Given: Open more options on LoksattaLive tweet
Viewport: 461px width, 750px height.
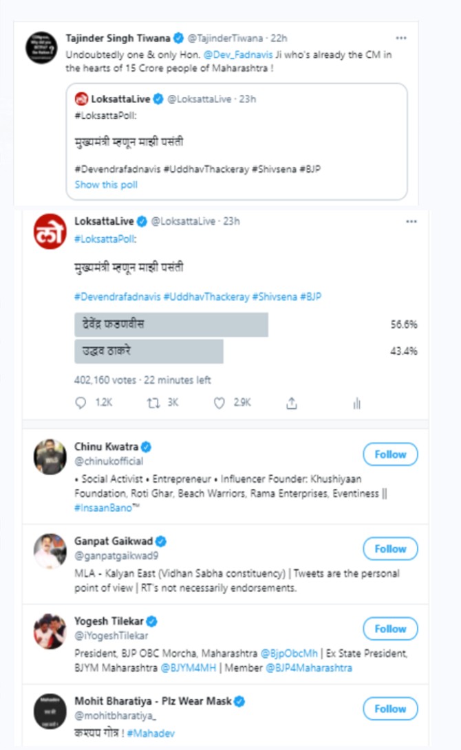Looking at the screenshot, I should (x=411, y=221).
